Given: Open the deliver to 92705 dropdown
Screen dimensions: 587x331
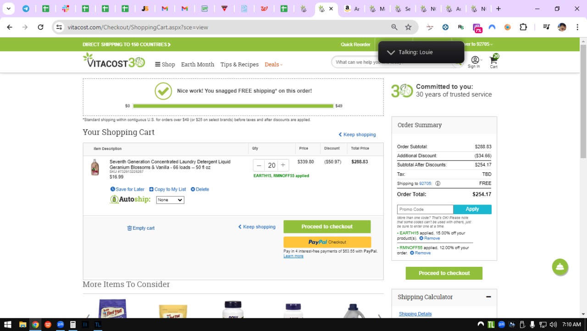Looking at the screenshot, I should (479, 44).
